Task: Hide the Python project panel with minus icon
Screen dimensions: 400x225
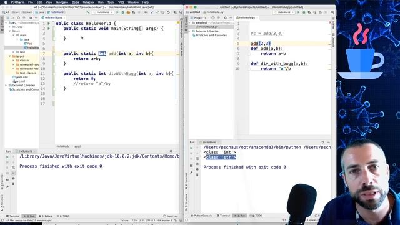Action: click(x=231, y=18)
